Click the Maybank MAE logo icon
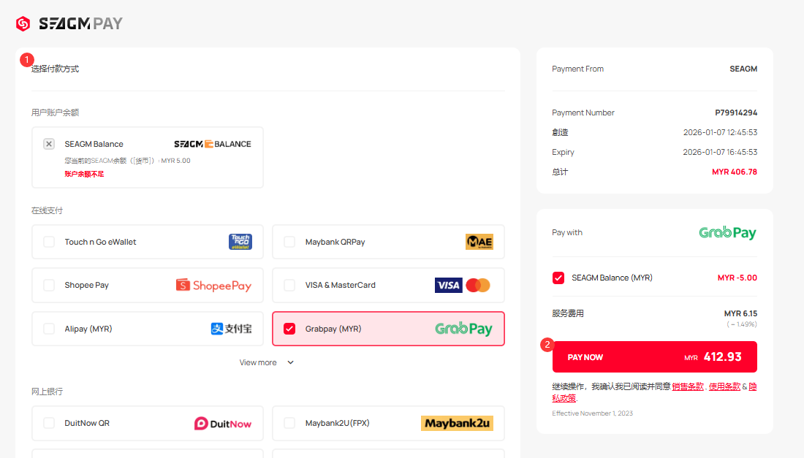804x458 pixels. pyautogui.click(x=479, y=242)
